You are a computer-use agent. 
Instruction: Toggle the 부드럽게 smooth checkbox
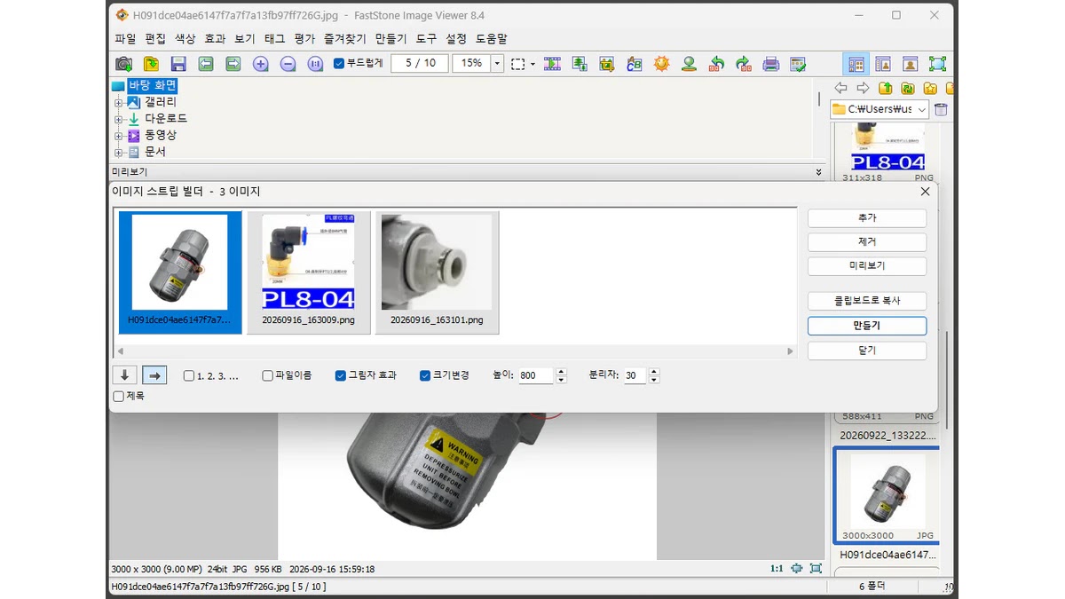(x=339, y=64)
